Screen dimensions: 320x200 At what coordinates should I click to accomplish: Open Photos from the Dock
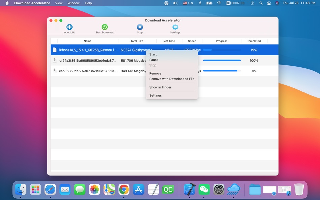click(x=94, y=189)
